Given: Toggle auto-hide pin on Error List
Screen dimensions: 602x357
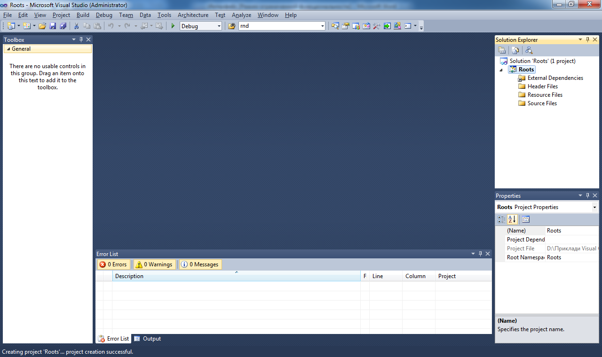Looking at the screenshot, I should (480, 254).
